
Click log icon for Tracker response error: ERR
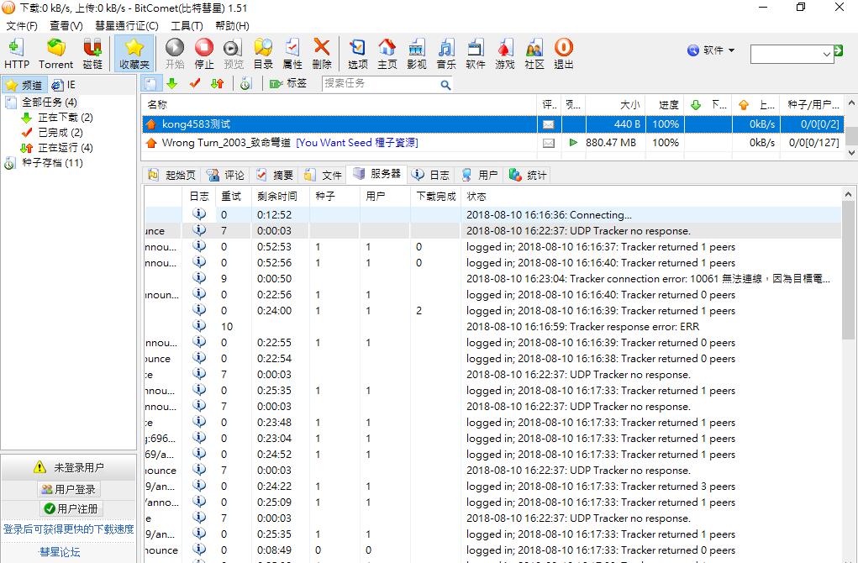pos(199,326)
